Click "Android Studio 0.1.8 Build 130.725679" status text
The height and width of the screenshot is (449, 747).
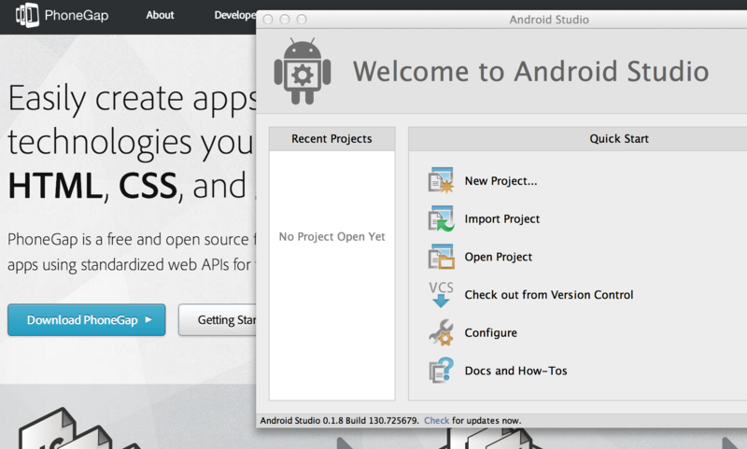[x=339, y=420]
